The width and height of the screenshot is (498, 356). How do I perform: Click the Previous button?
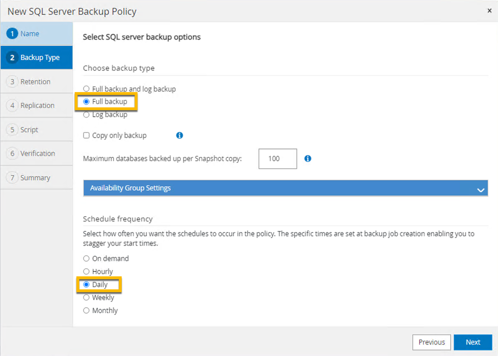pyautogui.click(x=431, y=342)
